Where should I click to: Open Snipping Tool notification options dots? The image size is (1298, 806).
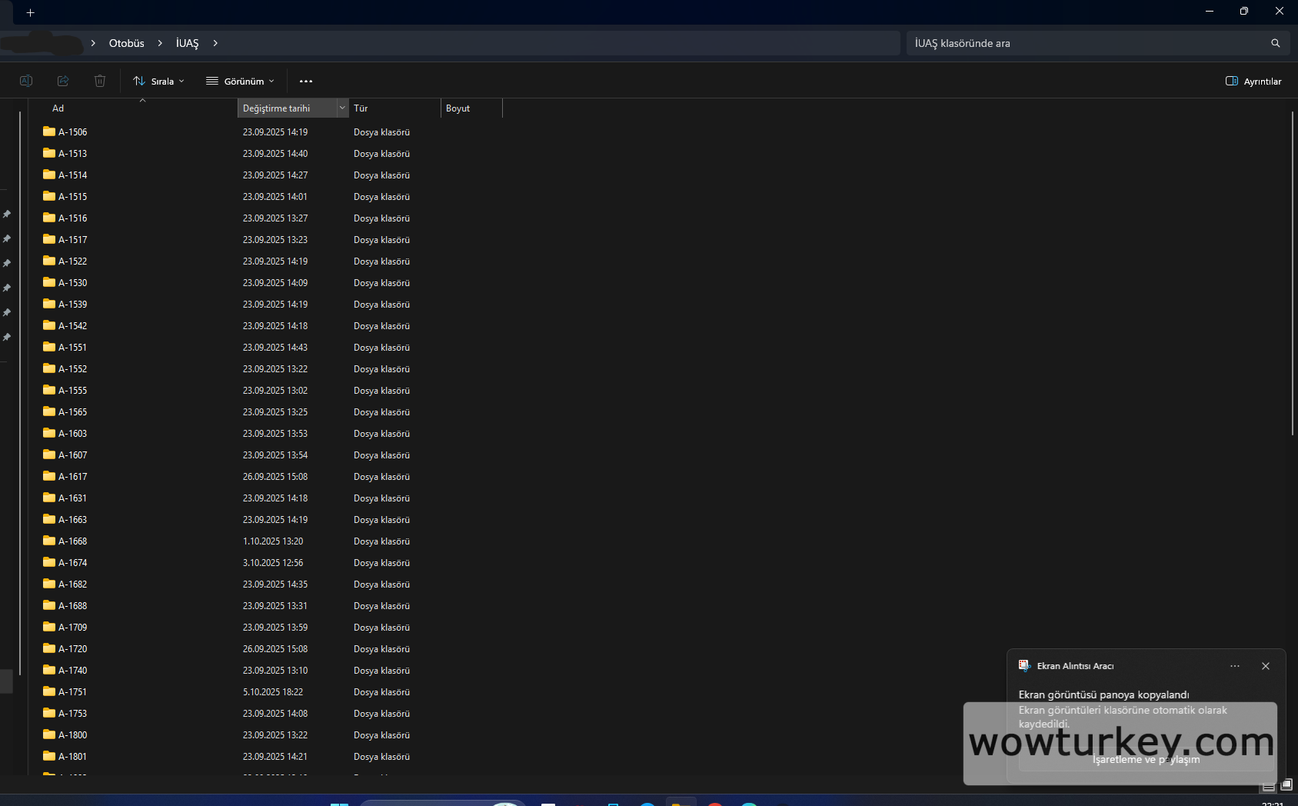click(x=1235, y=666)
